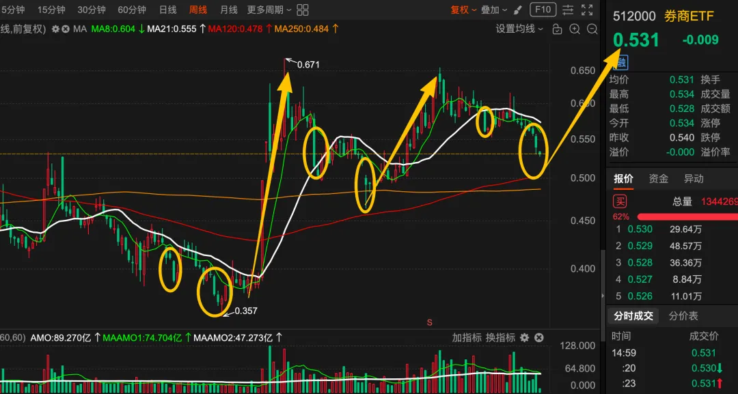Switch to the 15分钟 period
This screenshot has height=394, width=738.
click(x=51, y=10)
